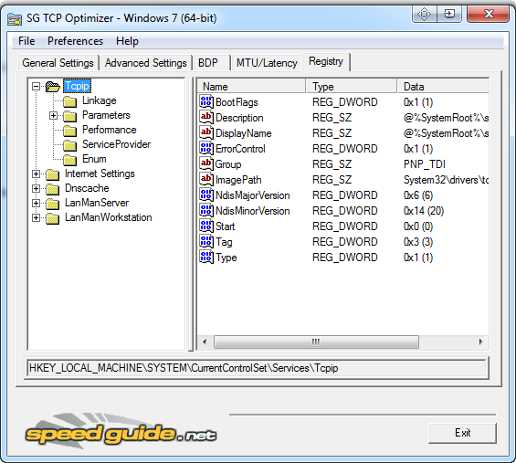
Task: Click the NdisMajorVersion DWORD icon
Action: pos(206,195)
